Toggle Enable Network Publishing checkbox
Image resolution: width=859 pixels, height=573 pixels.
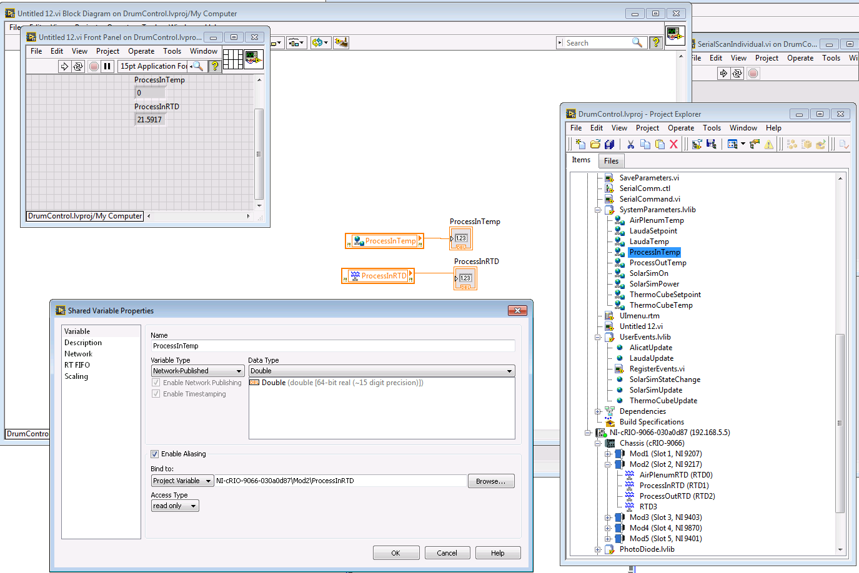[x=156, y=383]
